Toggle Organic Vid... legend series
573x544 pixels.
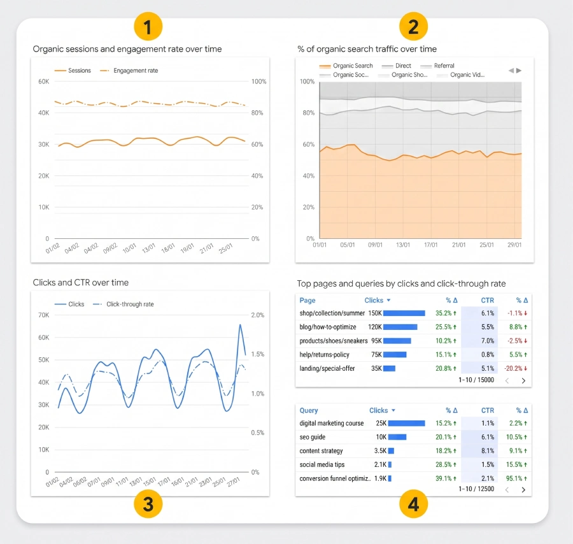point(461,75)
